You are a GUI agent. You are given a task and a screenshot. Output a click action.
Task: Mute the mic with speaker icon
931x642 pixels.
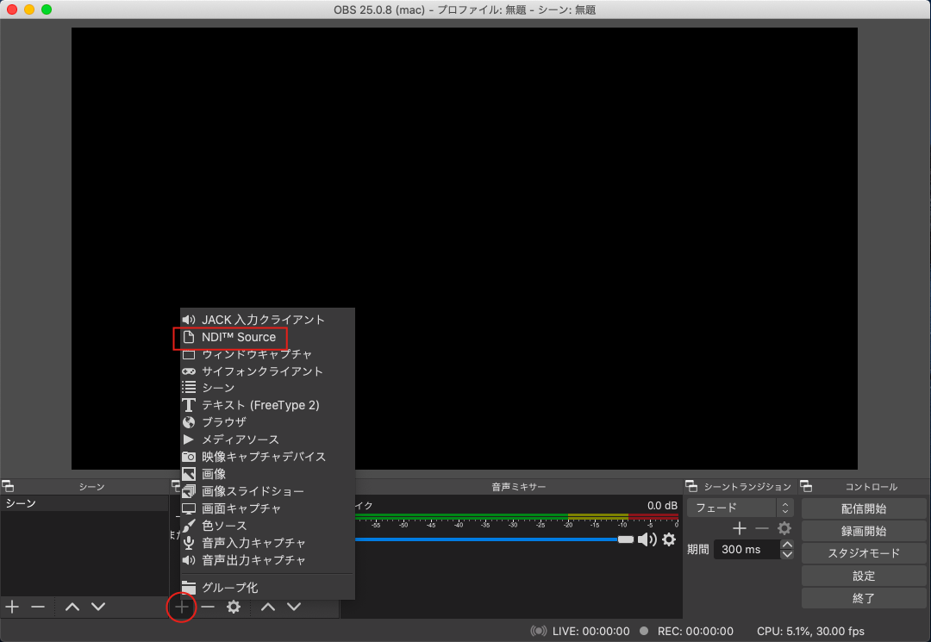(647, 539)
